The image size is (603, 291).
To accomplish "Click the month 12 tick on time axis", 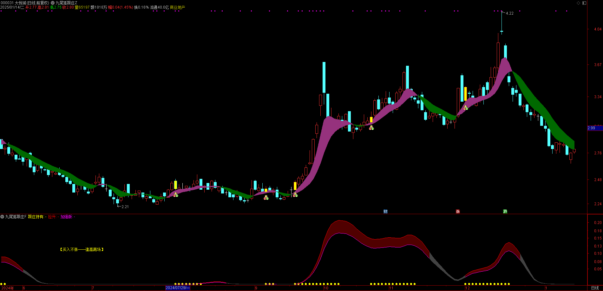I will click(x=468, y=288).
